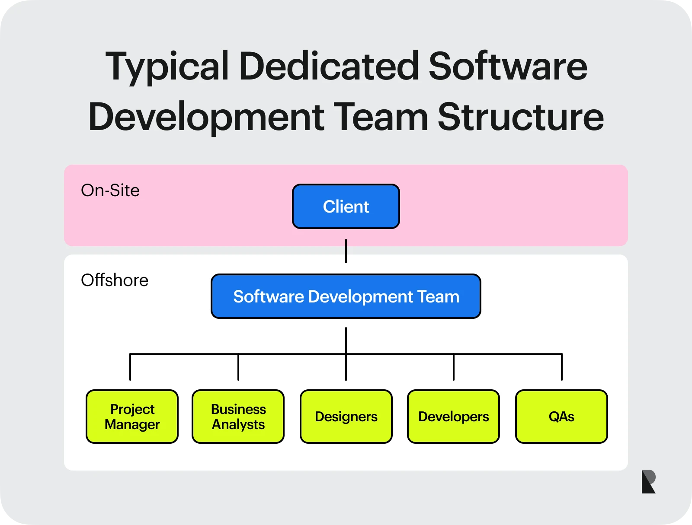
Task: Click the Developers node
Action: [453, 417]
